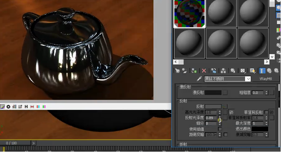
Task: Toggle the 锁 lock button beside 菲涅耳反射
Action: (x=272, y=112)
